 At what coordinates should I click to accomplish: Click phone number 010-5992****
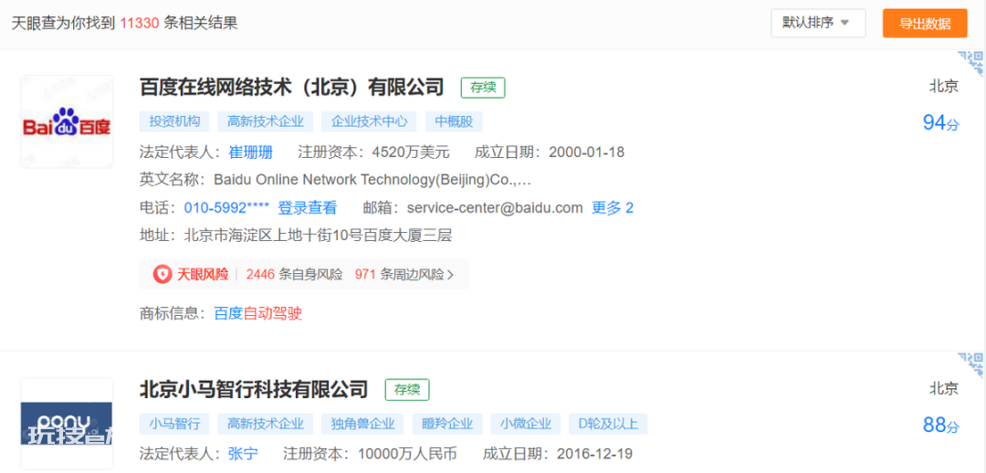pyautogui.click(x=226, y=207)
